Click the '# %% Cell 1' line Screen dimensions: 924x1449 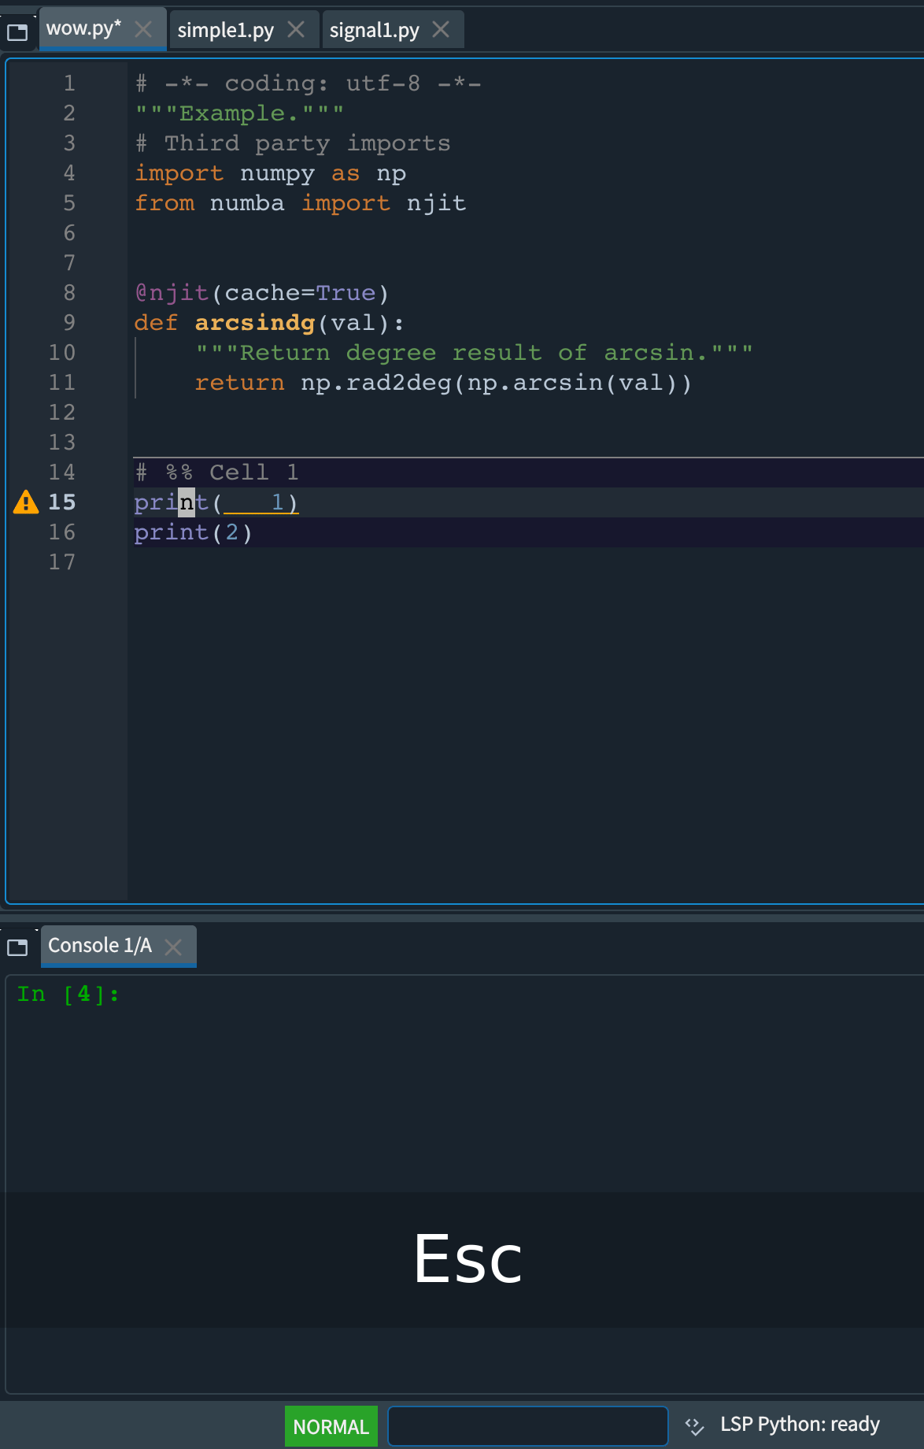click(x=216, y=472)
